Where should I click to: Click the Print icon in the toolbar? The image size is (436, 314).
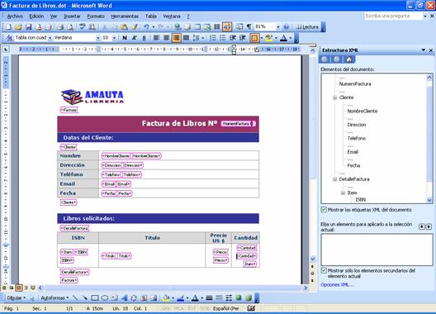(60, 27)
